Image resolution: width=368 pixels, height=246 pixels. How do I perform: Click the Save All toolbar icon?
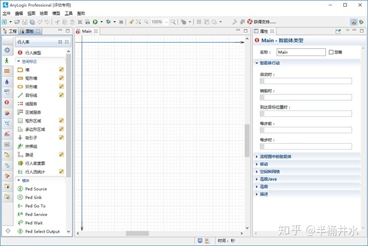[32, 22]
